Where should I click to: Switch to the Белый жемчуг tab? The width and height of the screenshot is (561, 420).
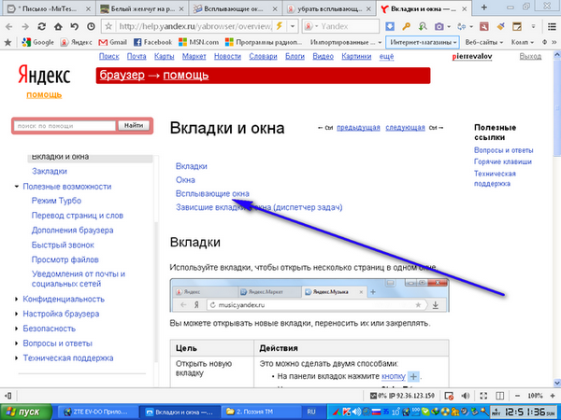[142, 8]
